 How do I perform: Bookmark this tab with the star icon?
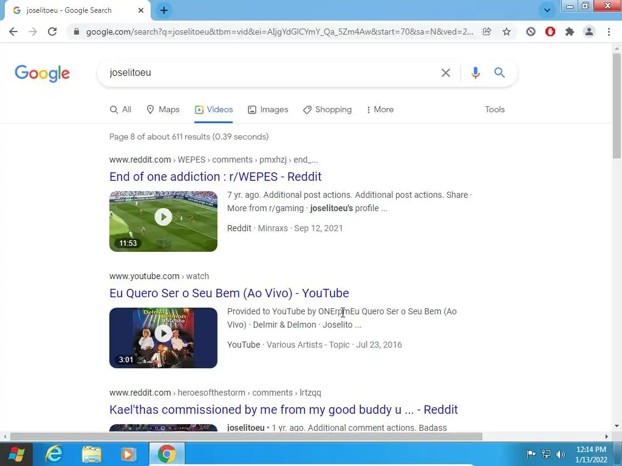507,32
